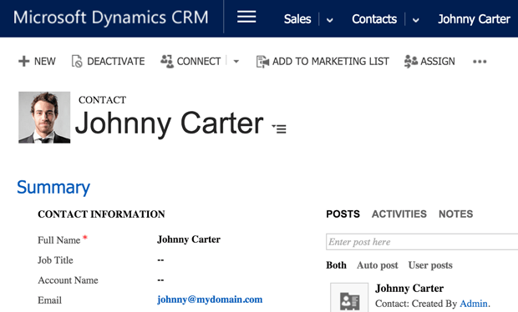Image resolution: width=518 pixels, height=312 pixels.
Task: Open record list menu beside Johnny Carter
Action: click(279, 128)
